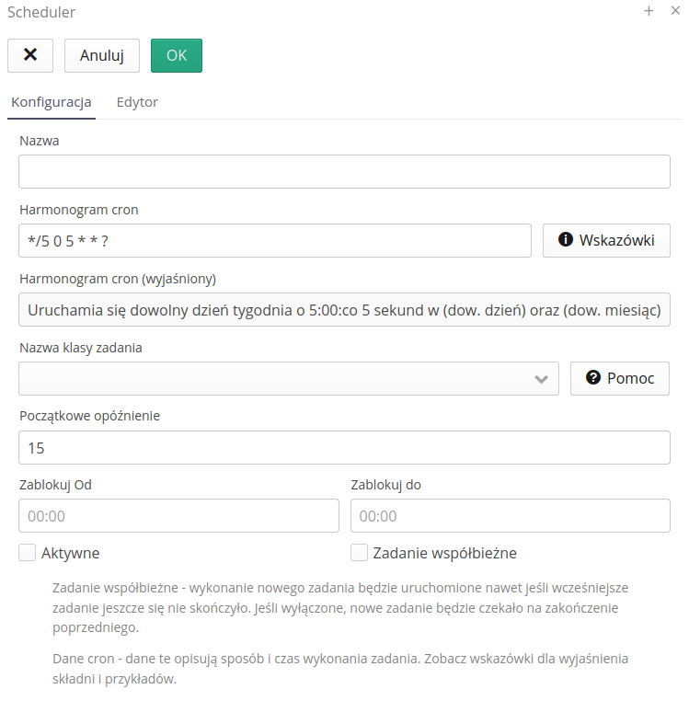The width and height of the screenshot is (689, 701).
Task: Open the Nazwa klasy zadania combo box
Action: pos(276,379)
